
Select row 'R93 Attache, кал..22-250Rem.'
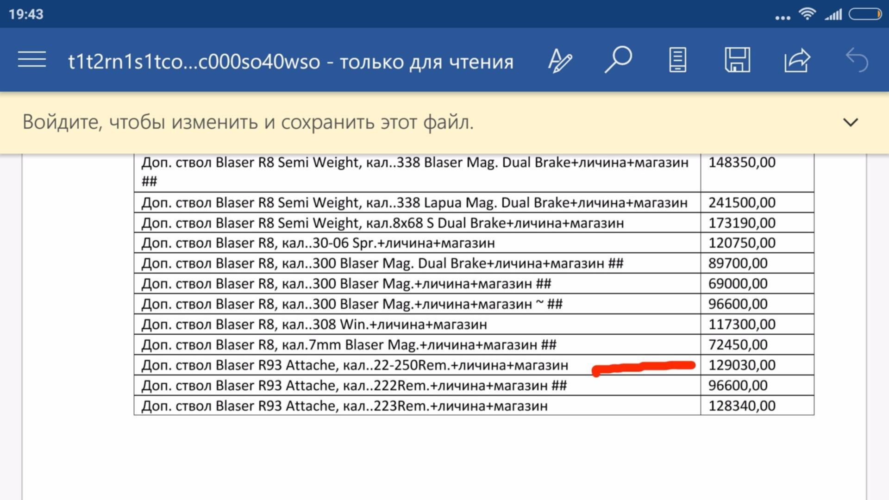[417, 365]
